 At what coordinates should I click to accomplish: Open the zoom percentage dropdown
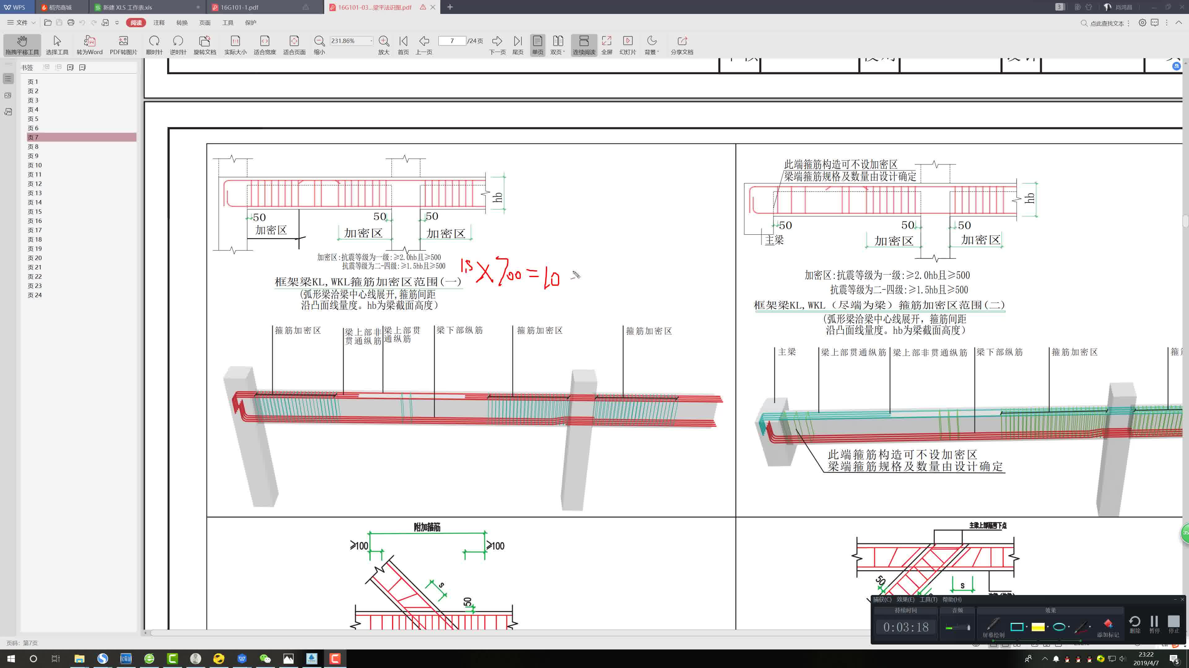point(371,41)
